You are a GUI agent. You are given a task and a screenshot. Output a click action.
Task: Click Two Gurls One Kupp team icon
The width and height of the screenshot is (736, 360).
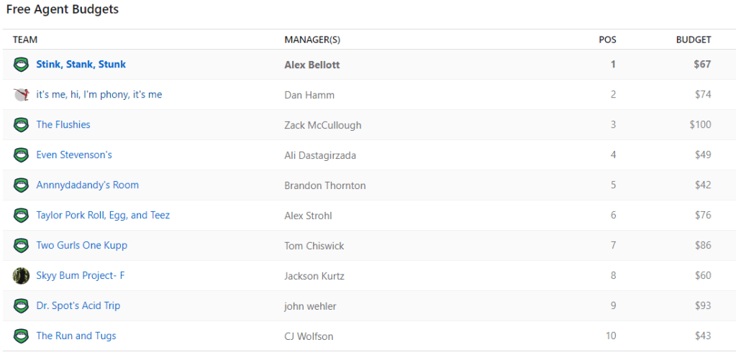21,246
